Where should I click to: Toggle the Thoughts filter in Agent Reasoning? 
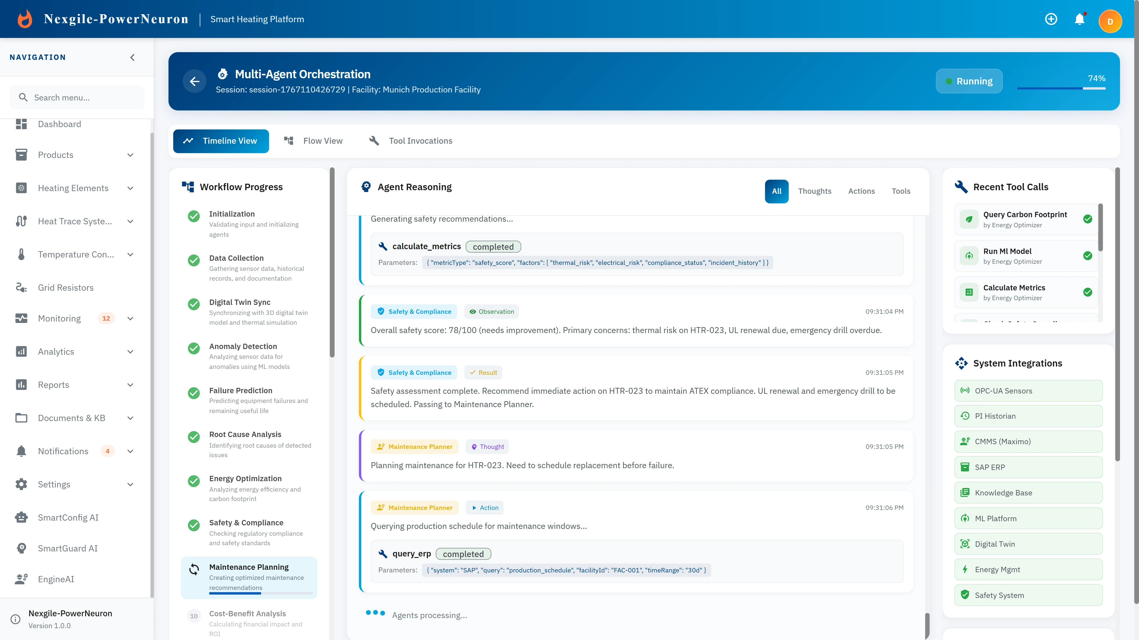pos(815,191)
